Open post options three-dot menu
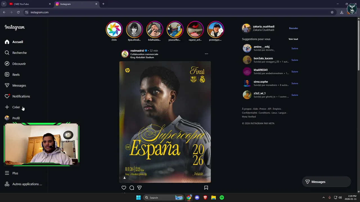Viewport: 360px width, 202px height. click(x=206, y=54)
